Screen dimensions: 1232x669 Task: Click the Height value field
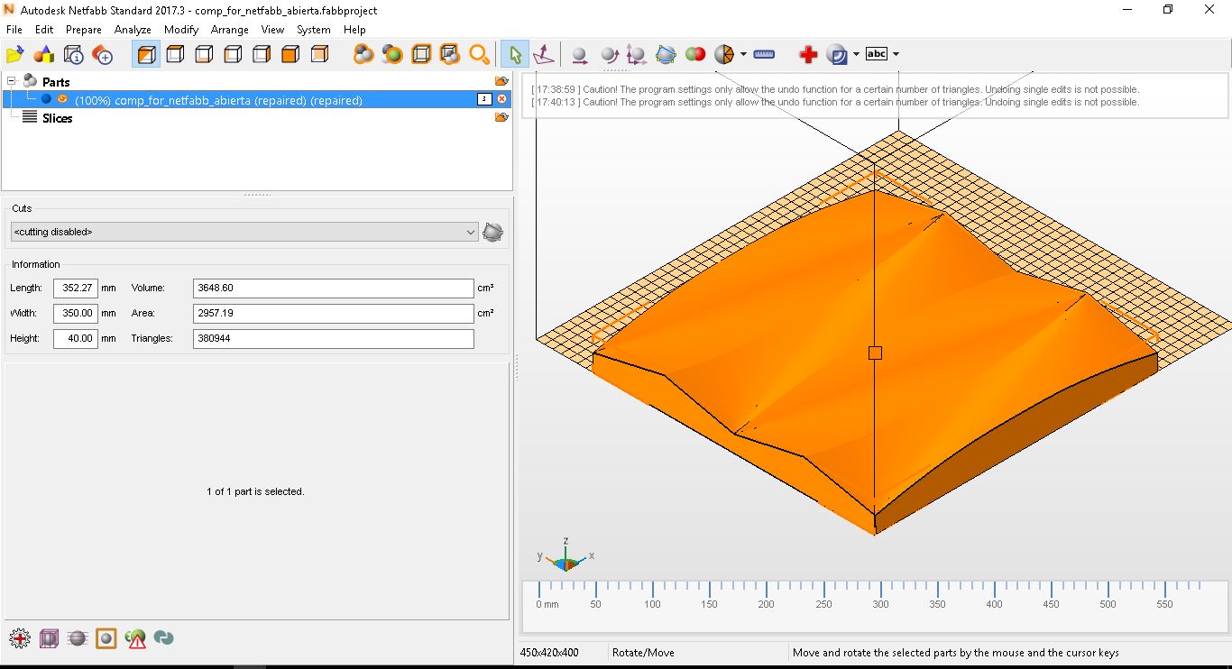(76, 339)
